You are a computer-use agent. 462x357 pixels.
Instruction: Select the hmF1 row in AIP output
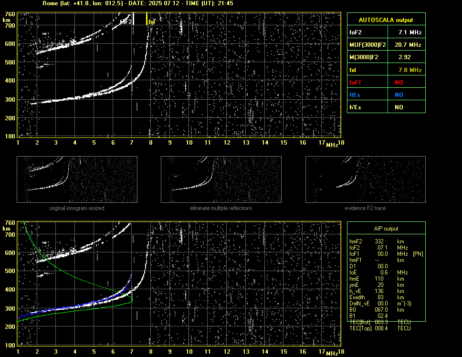[377, 260]
